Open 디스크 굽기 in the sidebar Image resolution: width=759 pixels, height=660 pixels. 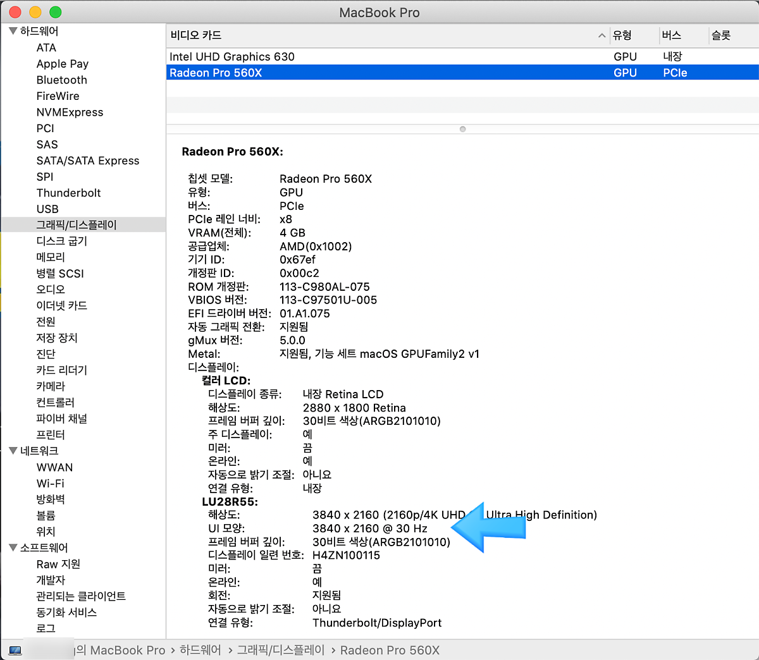click(x=62, y=241)
